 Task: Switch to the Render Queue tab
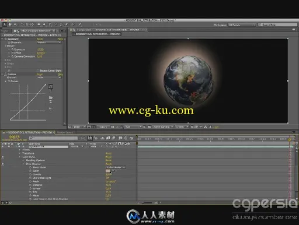coord(65,132)
